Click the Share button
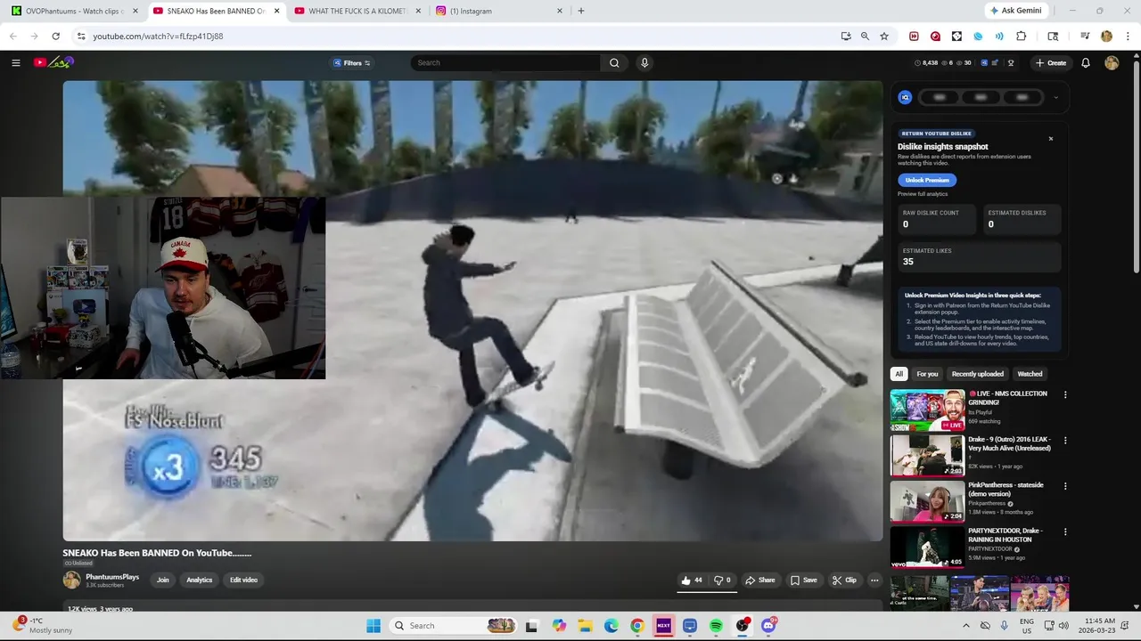Screen dimensions: 1141x641 [x=760, y=580]
